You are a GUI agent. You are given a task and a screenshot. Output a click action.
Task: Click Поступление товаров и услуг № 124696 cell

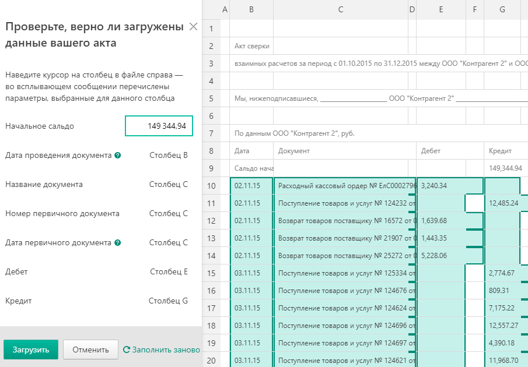click(345, 326)
